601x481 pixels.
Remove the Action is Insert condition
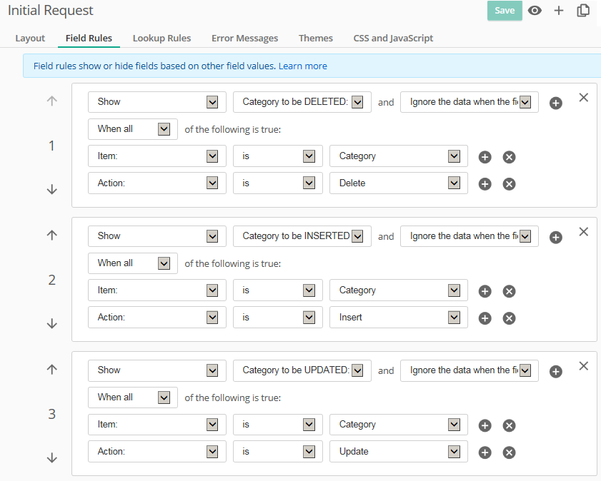pyautogui.click(x=509, y=318)
